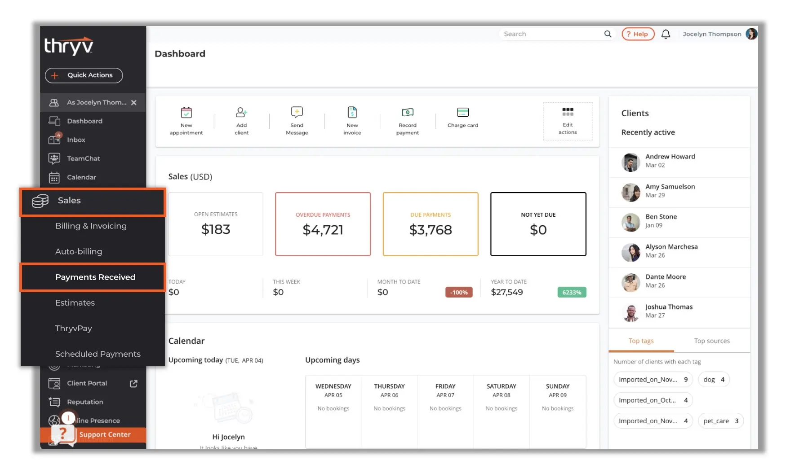Switch to the Top tags tab
Image resolution: width=799 pixels, height=473 pixels.
click(x=641, y=341)
